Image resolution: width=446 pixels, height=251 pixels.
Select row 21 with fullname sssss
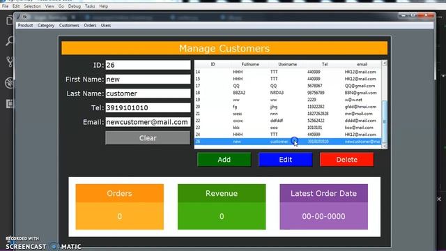tap(288, 114)
